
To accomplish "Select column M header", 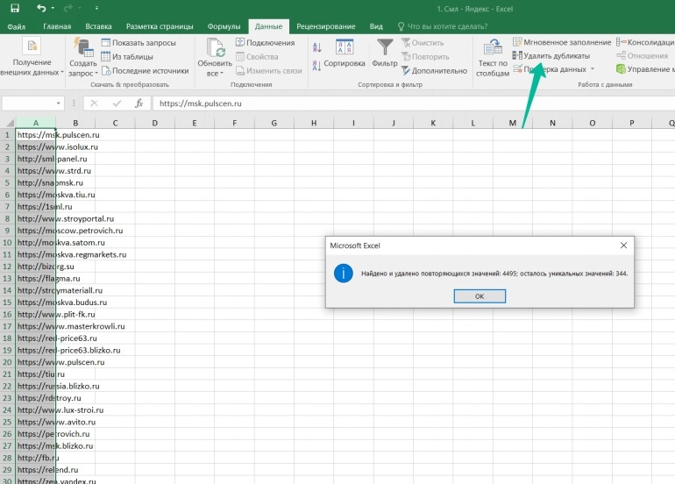I will 512,123.
